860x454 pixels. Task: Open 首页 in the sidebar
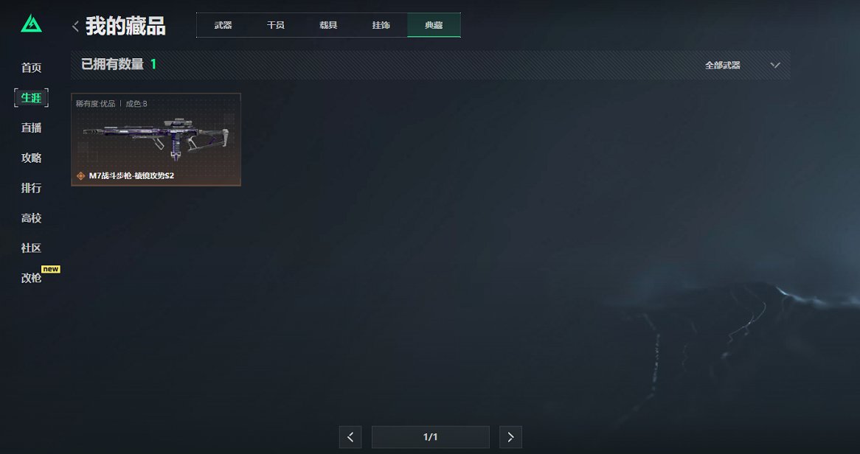31,68
